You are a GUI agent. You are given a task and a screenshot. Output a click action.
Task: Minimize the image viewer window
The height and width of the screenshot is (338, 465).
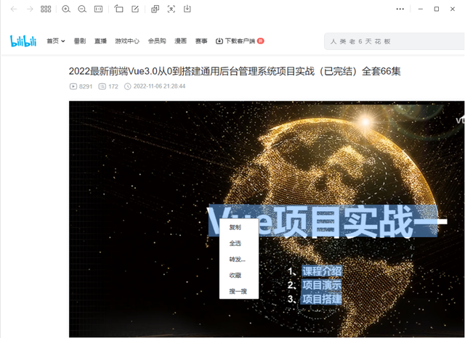tap(421, 9)
